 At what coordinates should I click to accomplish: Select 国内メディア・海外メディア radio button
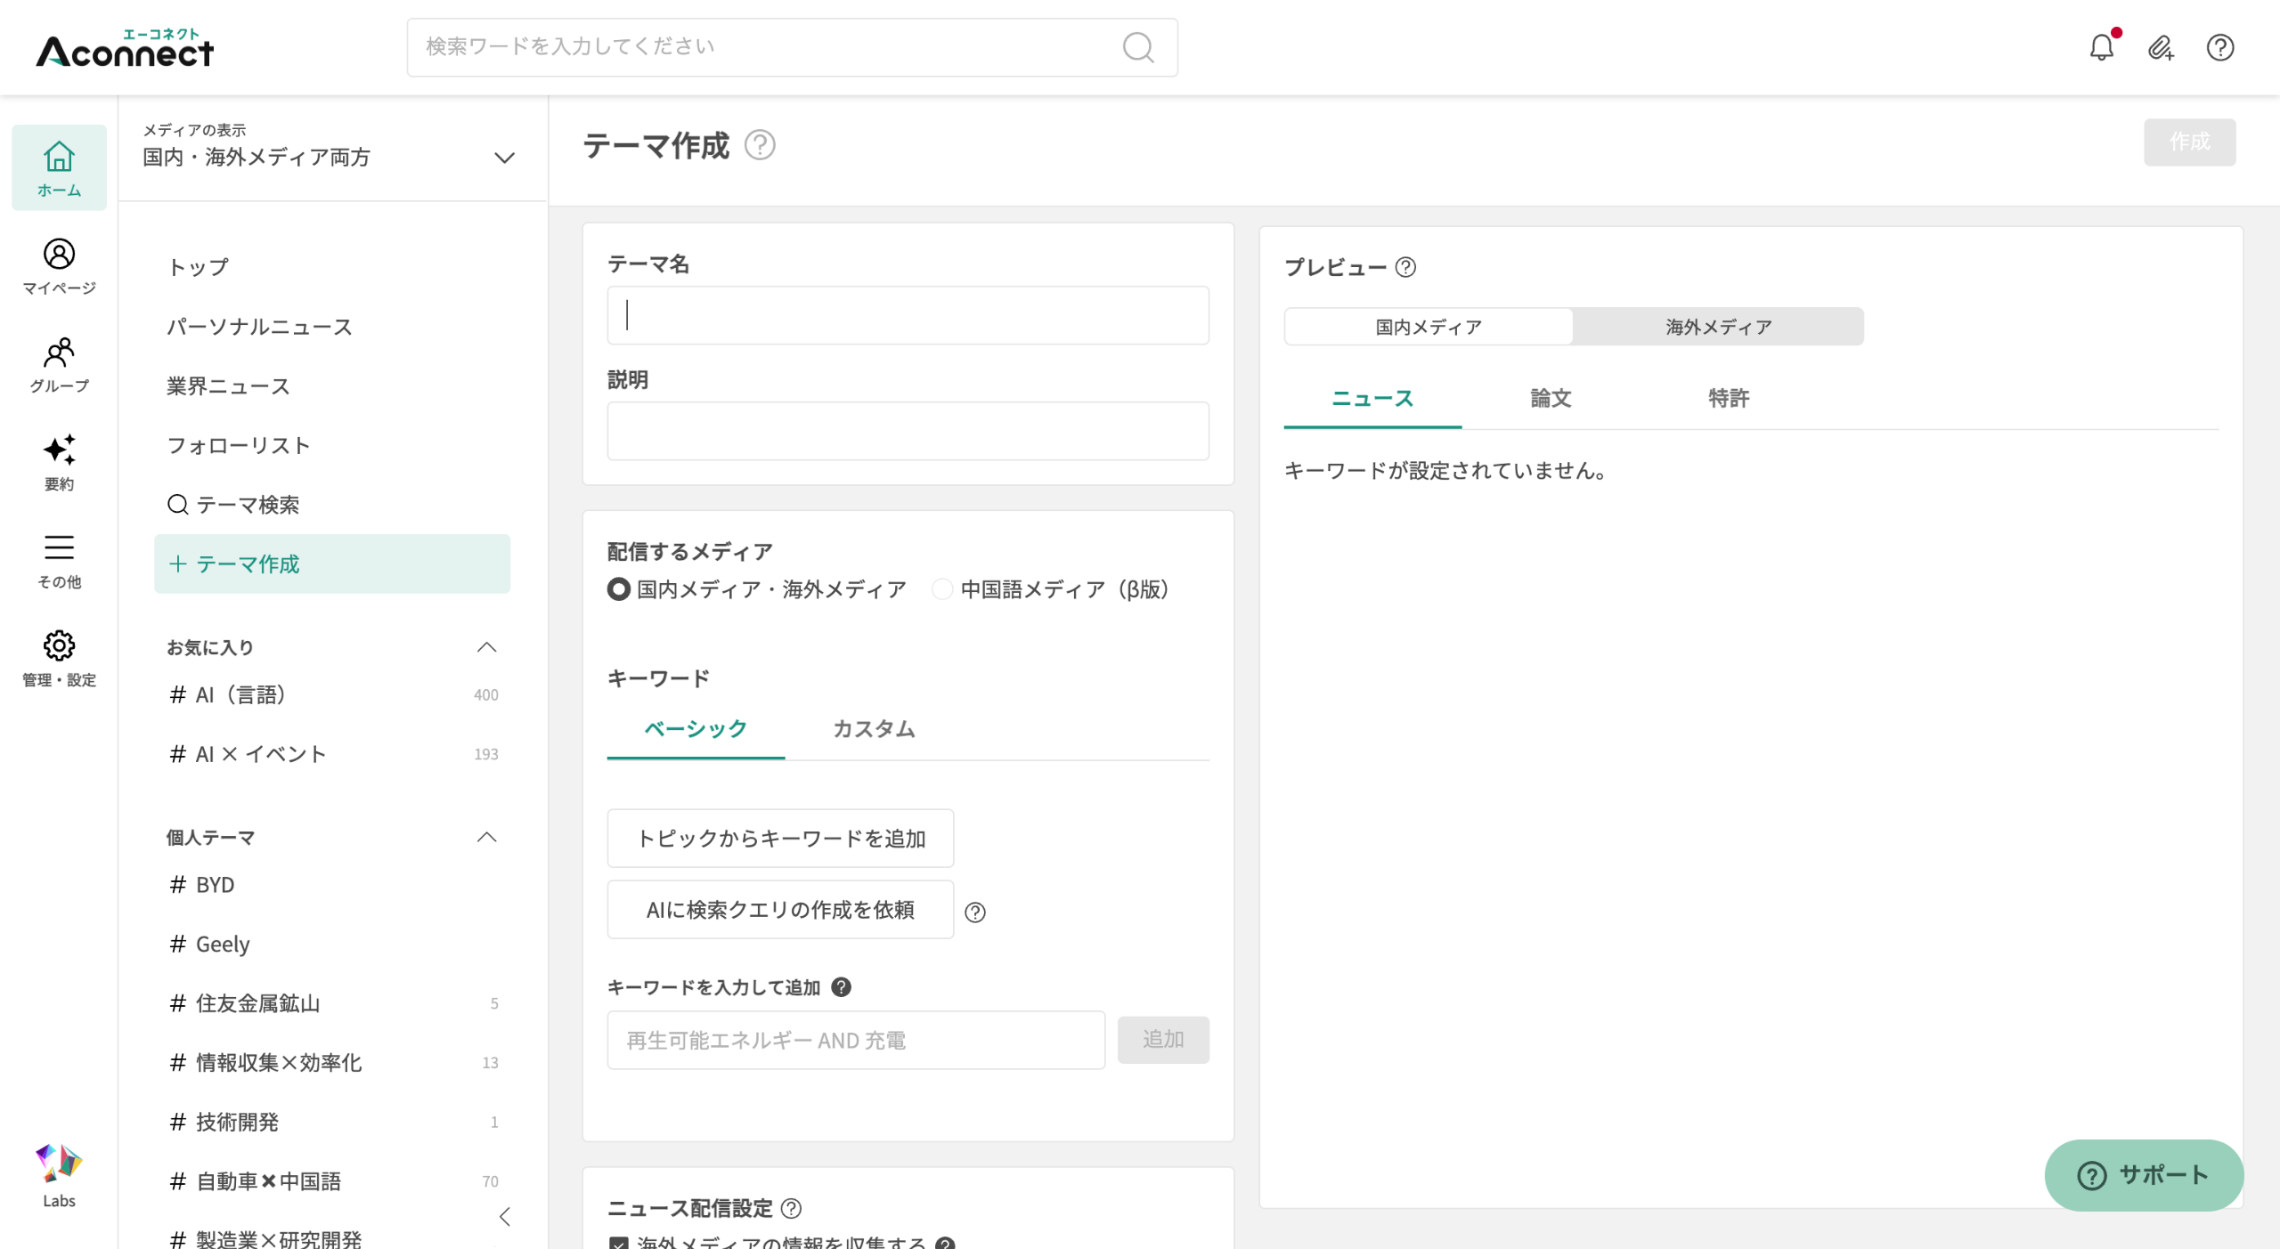[x=619, y=589]
